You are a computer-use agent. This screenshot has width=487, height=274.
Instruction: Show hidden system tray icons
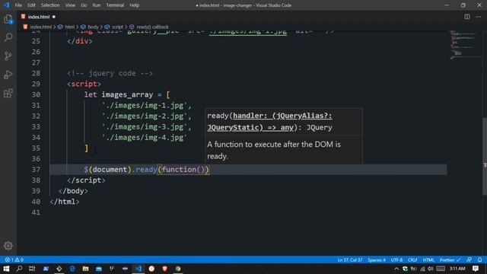coord(396,269)
